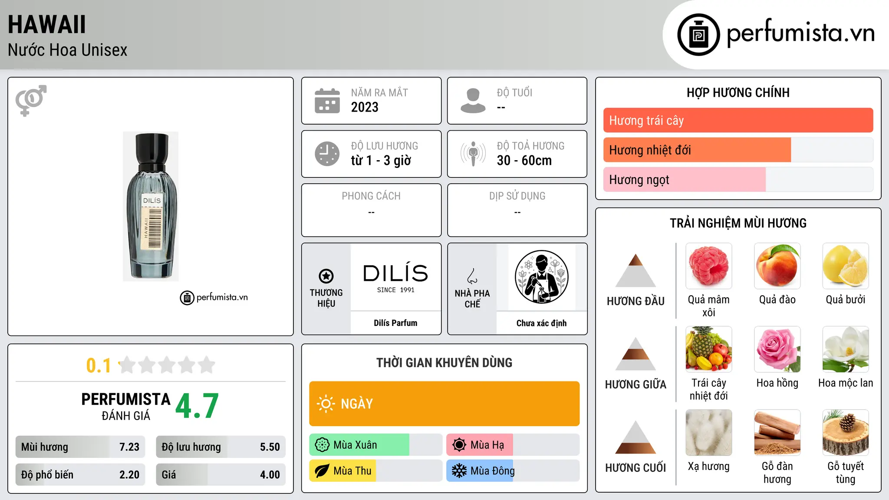Click the sun icon in the Ngày bar
889x500 pixels.
click(x=326, y=404)
